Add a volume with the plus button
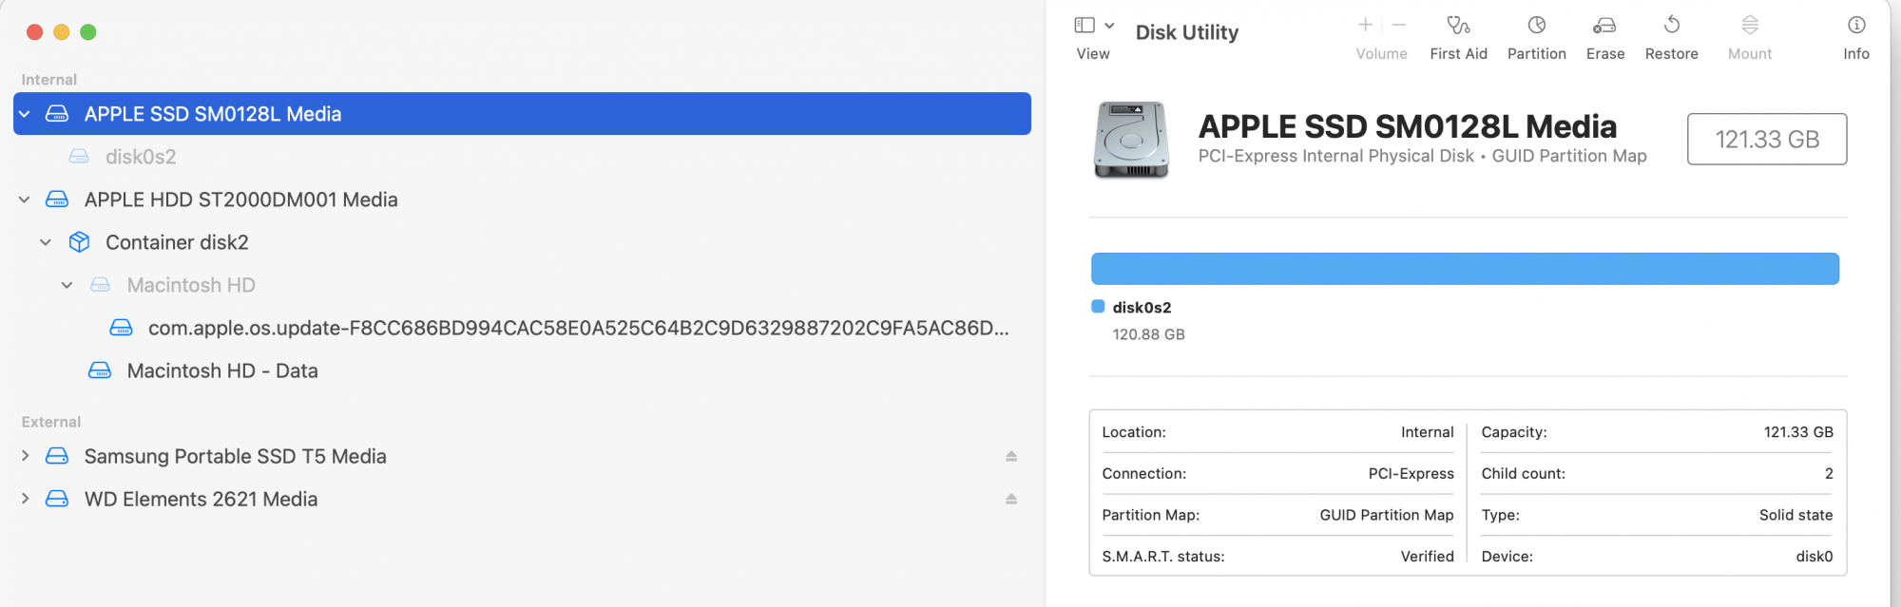The height and width of the screenshot is (607, 1901). (1365, 25)
